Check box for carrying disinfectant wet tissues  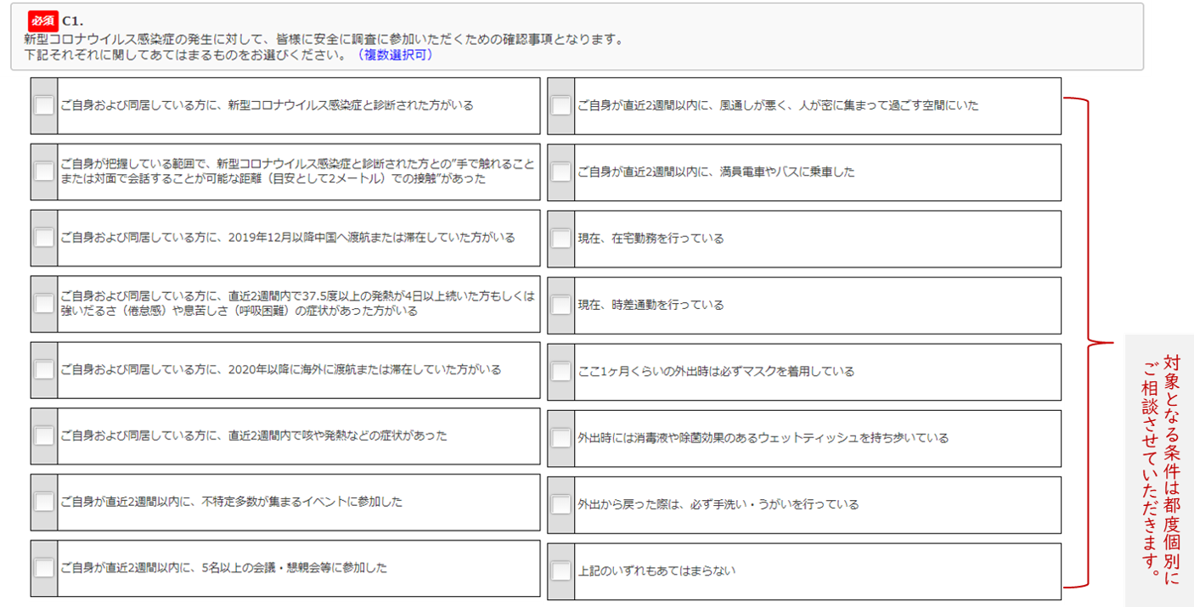pos(560,438)
